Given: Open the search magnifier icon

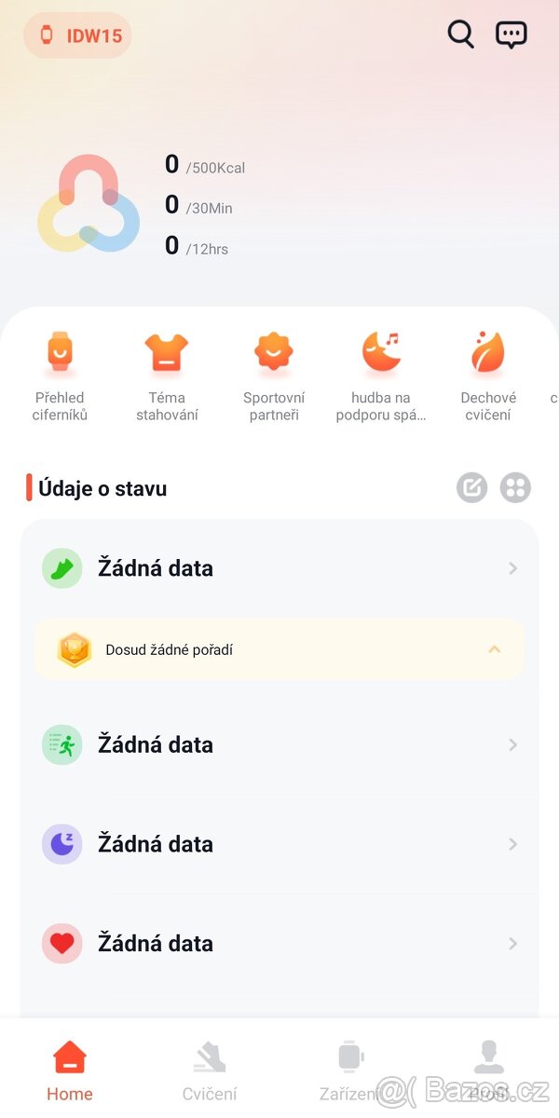Looking at the screenshot, I should (x=460, y=34).
